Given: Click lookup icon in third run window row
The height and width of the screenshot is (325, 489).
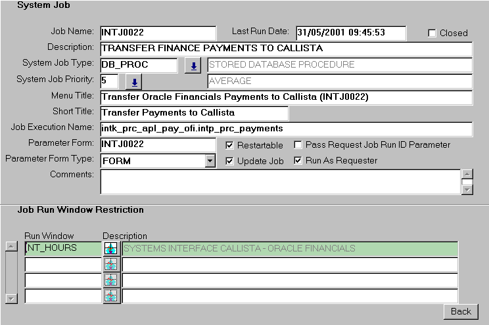Looking at the screenshot, I should 111,280.
